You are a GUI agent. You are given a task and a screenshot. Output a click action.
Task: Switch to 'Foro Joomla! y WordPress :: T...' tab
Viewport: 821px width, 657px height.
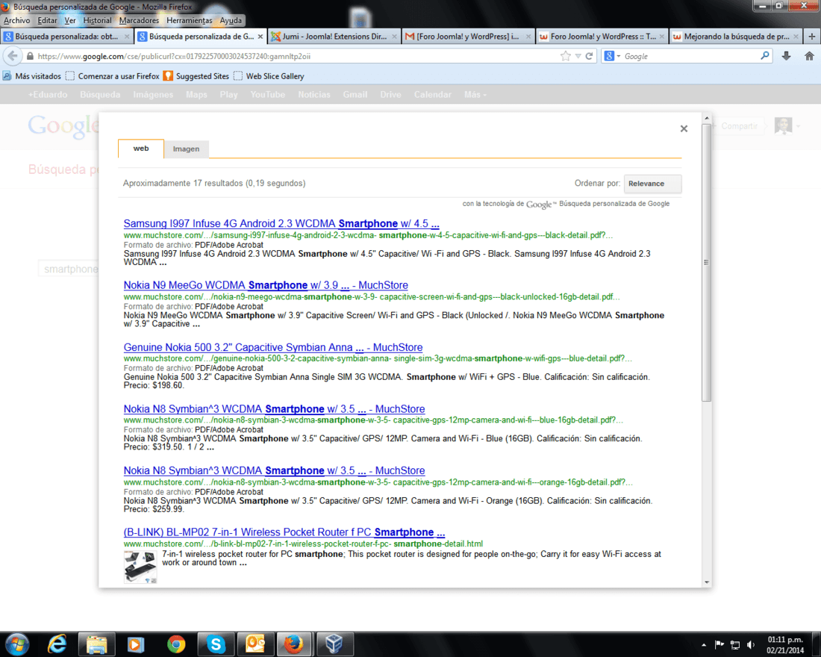point(602,36)
